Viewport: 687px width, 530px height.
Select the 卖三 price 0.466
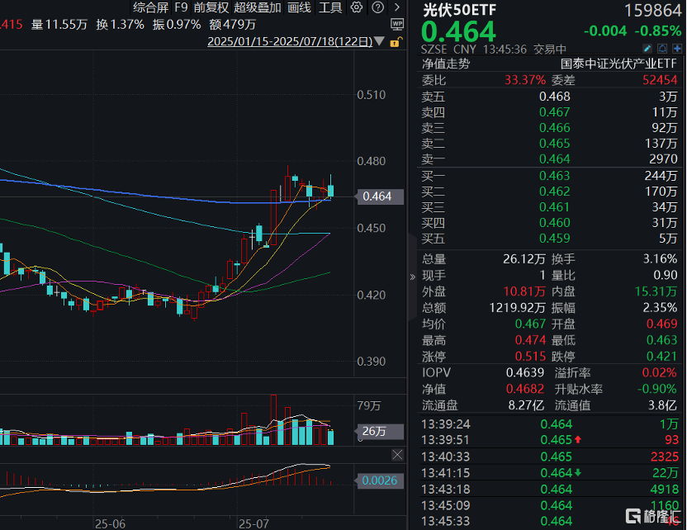(555, 128)
